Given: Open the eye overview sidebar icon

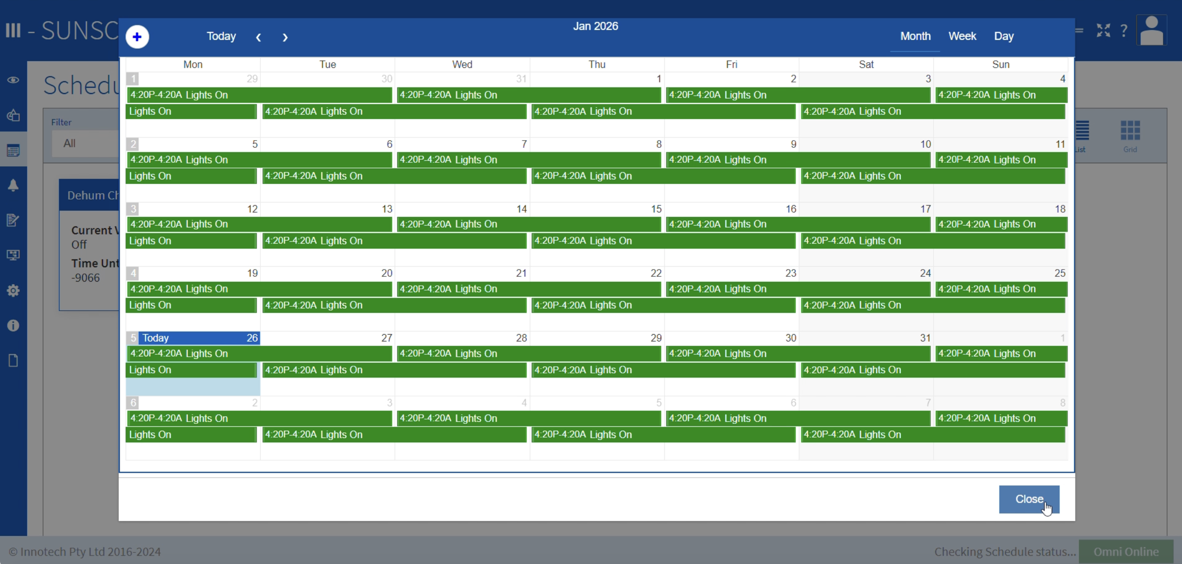Looking at the screenshot, I should pos(13,80).
